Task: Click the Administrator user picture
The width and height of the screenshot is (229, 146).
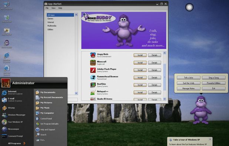Action: pyautogui.click(x=6, y=83)
